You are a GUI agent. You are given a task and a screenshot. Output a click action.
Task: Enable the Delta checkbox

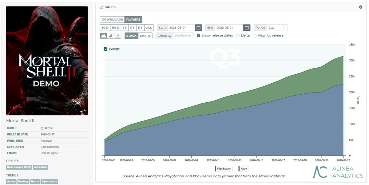[238, 36]
